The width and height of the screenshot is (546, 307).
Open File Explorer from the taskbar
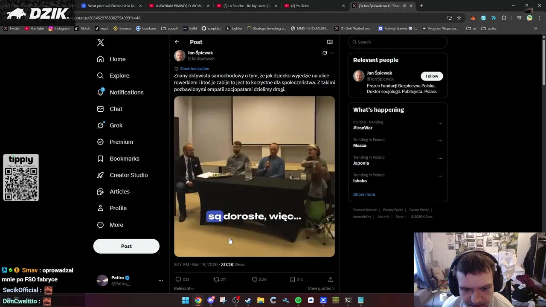[261, 300]
